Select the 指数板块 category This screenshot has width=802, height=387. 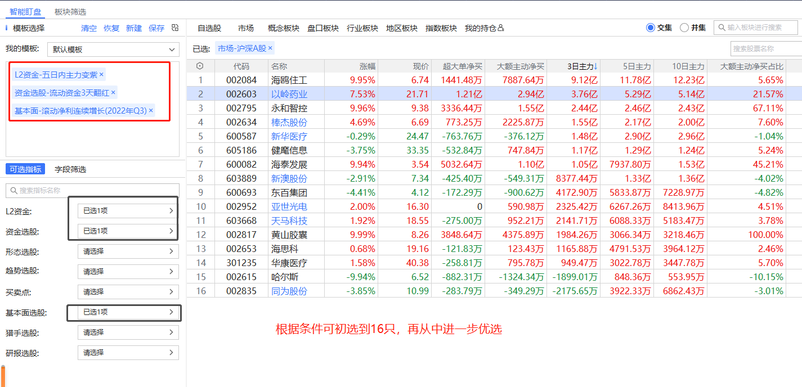pos(441,28)
